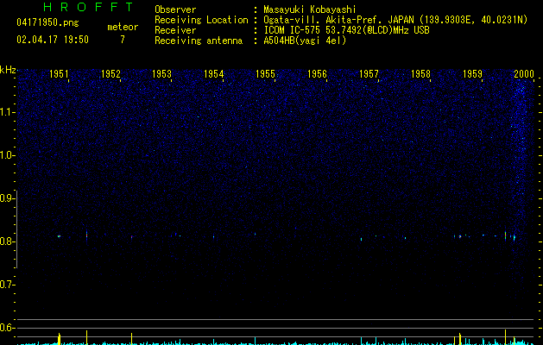Click the 1.1 kHz axis label
This screenshot has width=543, height=345.
point(8,112)
